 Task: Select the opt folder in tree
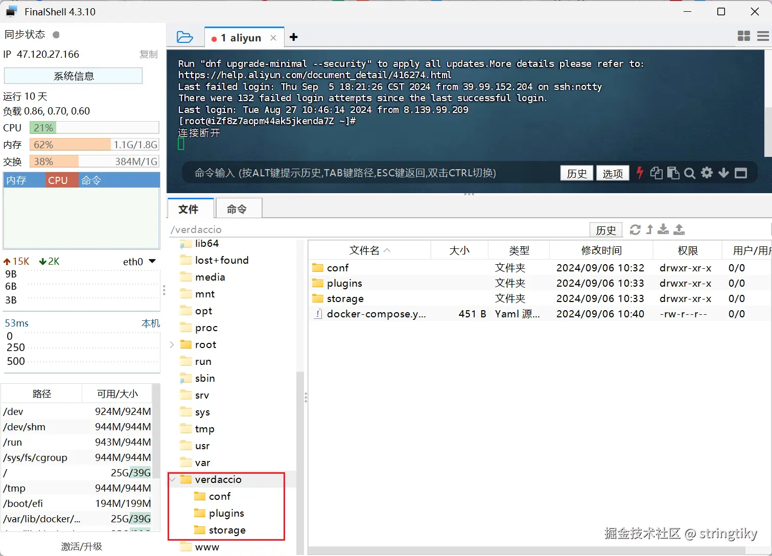(203, 311)
